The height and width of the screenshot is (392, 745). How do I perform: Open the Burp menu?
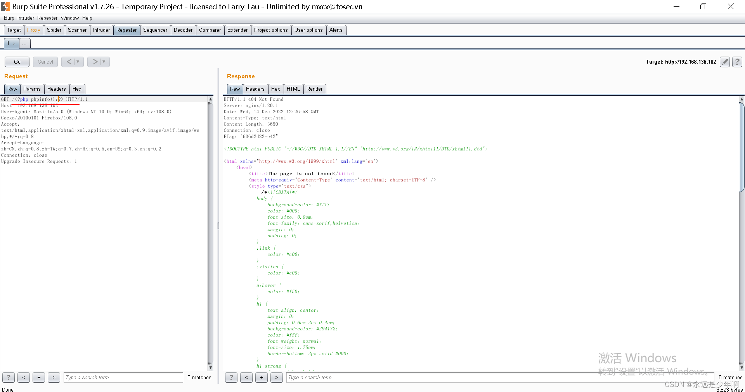pos(9,18)
